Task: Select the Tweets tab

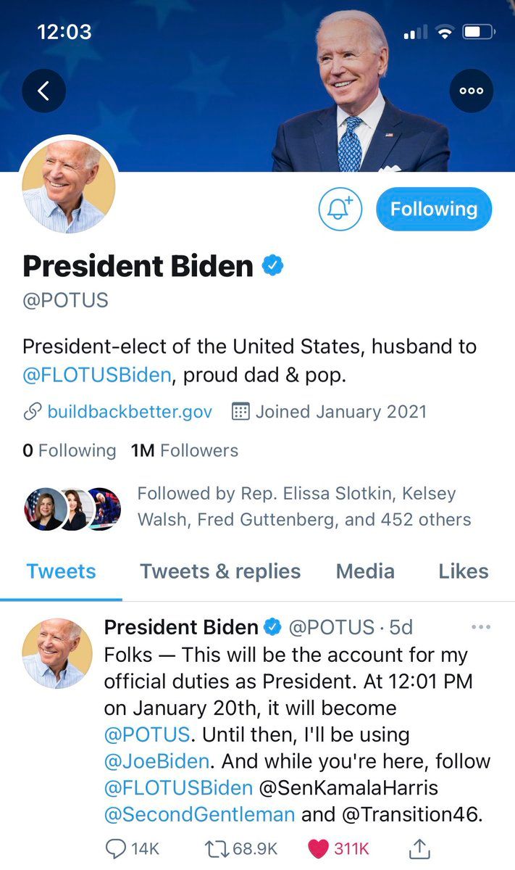Action: (61, 571)
